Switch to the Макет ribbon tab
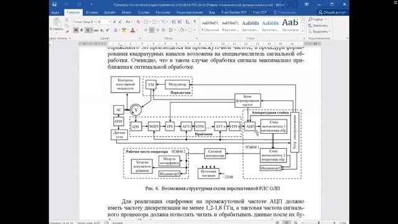The width and height of the screenshot is (398, 224). [x=127, y=12]
